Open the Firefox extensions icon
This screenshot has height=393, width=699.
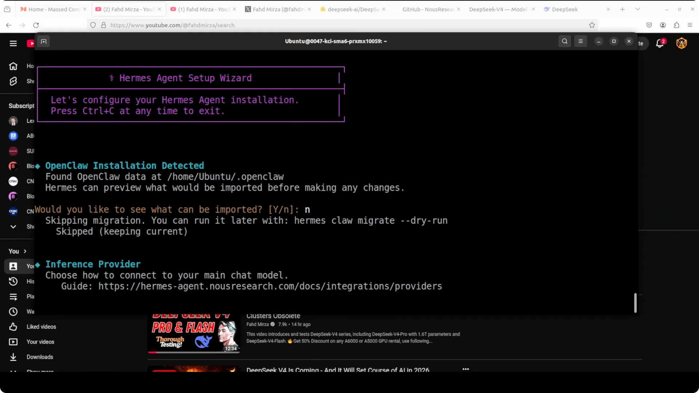(x=676, y=25)
